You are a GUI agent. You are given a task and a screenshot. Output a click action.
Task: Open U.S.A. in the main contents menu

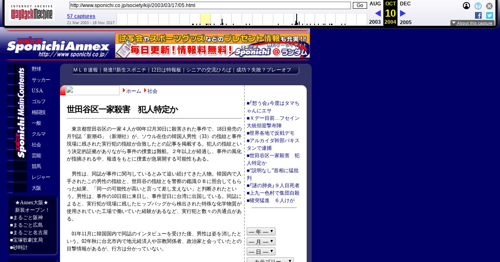(x=37, y=91)
